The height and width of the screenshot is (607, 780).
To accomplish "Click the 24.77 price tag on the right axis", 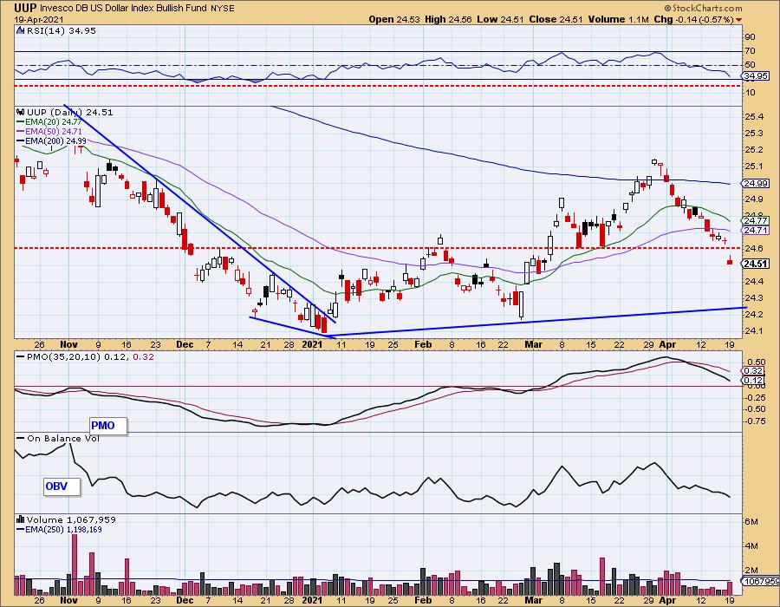I will coord(755,220).
